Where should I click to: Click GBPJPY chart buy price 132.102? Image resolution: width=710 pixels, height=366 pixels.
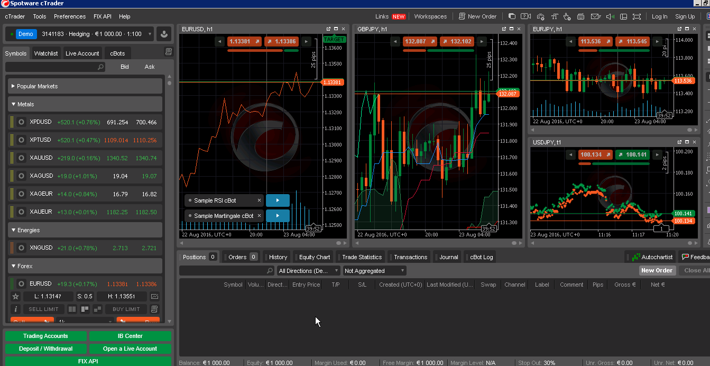pyautogui.click(x=457, y=41)
